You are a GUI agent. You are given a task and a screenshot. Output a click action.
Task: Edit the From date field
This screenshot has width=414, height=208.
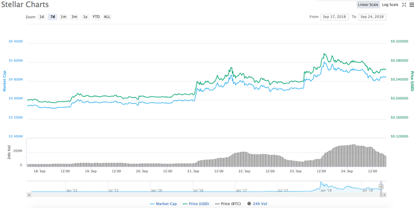335,17
